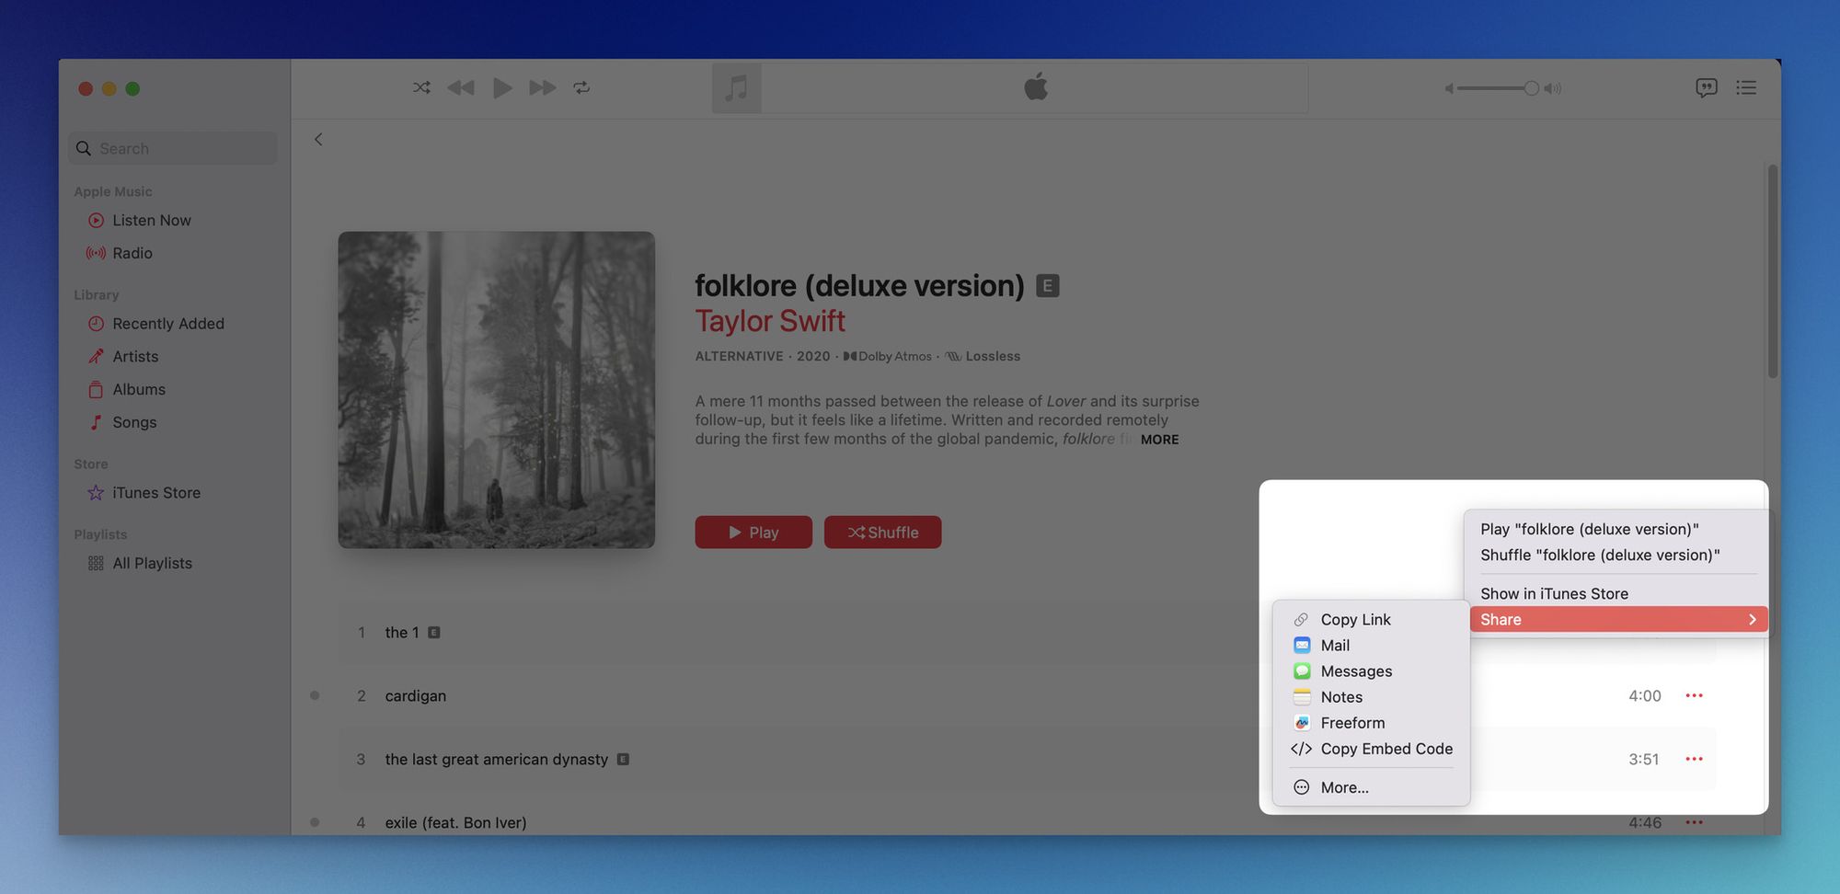Viewport: 1840px width, 894px height.
Task: Adjust the volume slider knob
Action: coord(1531,88)
